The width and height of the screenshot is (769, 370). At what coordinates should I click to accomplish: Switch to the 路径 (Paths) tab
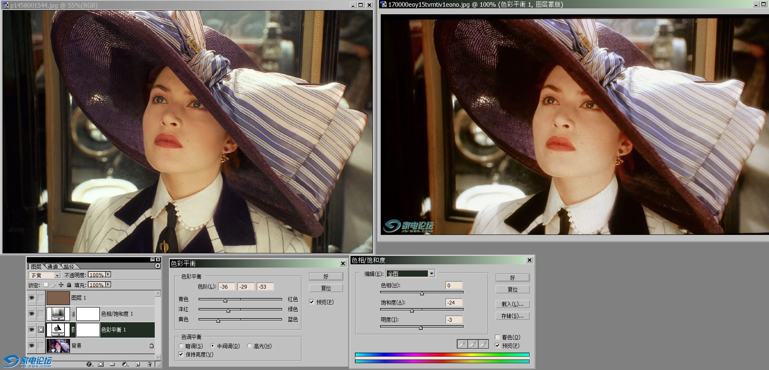coord(69,266)
